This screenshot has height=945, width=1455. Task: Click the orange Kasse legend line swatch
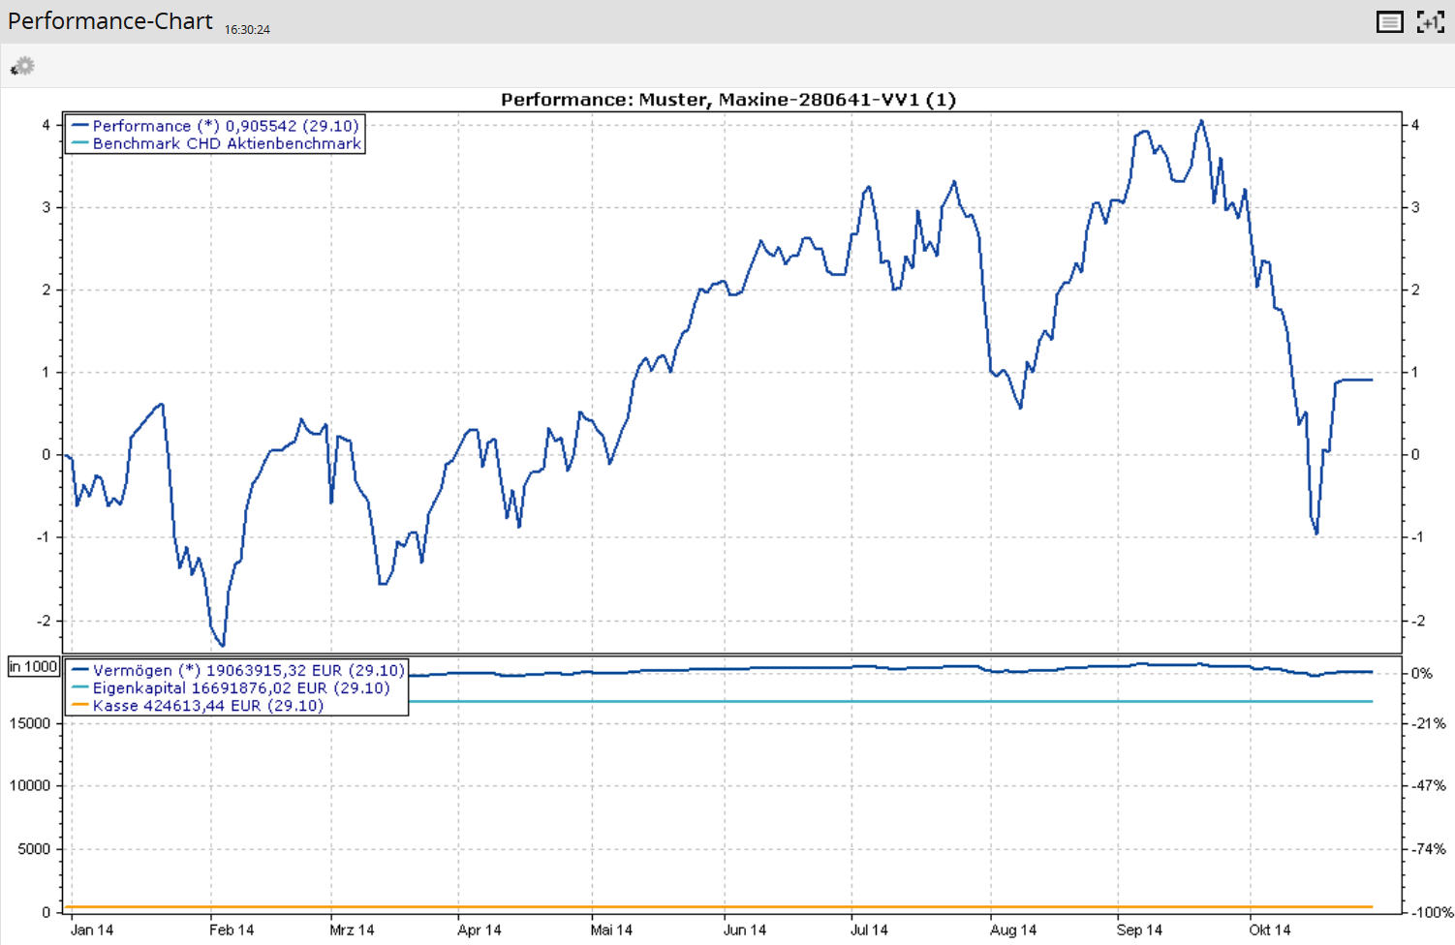[80, 705]
